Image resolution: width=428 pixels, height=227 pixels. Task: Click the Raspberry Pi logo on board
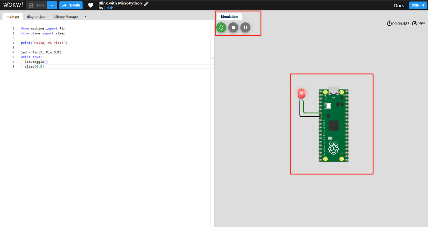click(x=333, y=148)
